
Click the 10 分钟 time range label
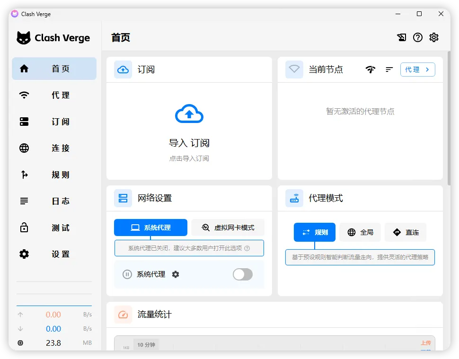click(146, 345)
